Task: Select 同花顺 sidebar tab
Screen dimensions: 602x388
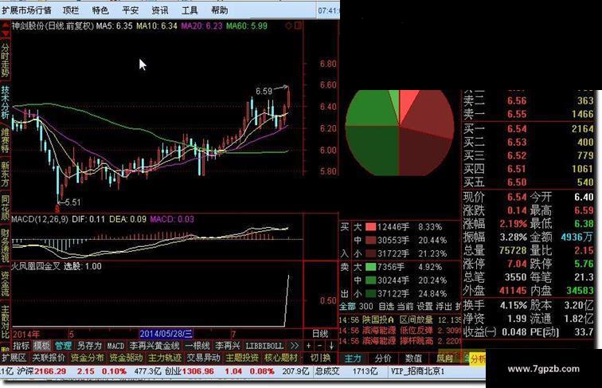Action: [x=5, y=207]
